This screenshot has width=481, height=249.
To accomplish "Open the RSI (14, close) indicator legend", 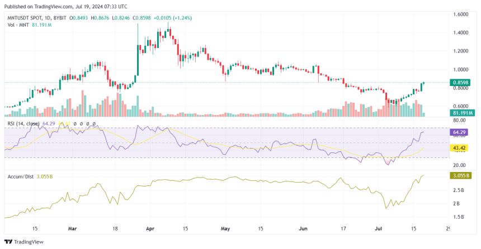I will pyautogui.click(x=24, y=123).
